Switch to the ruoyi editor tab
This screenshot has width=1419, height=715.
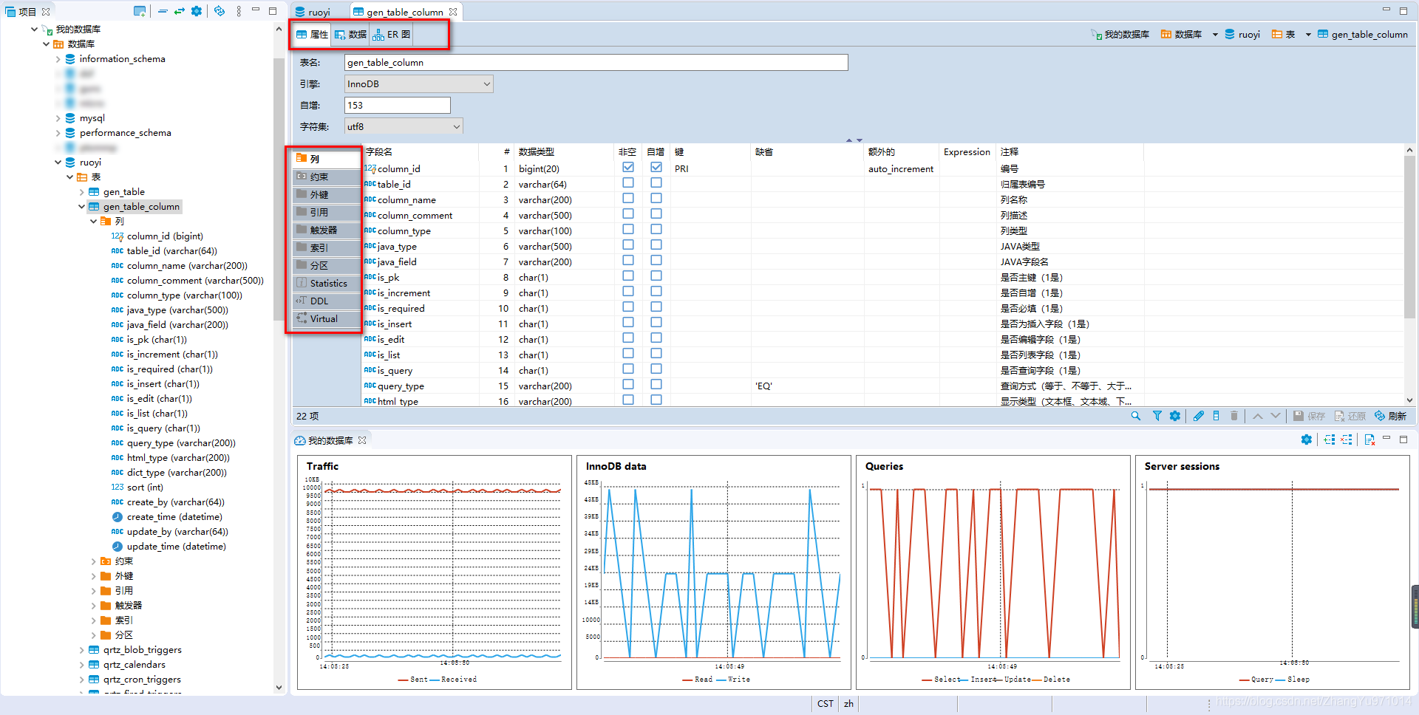click(x=313, y=12)
